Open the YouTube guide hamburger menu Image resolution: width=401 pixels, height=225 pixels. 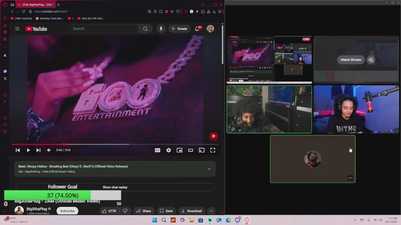click(x=17, y=29)
